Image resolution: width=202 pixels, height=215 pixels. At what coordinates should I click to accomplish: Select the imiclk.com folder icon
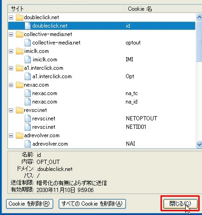(x=20, y=51)
